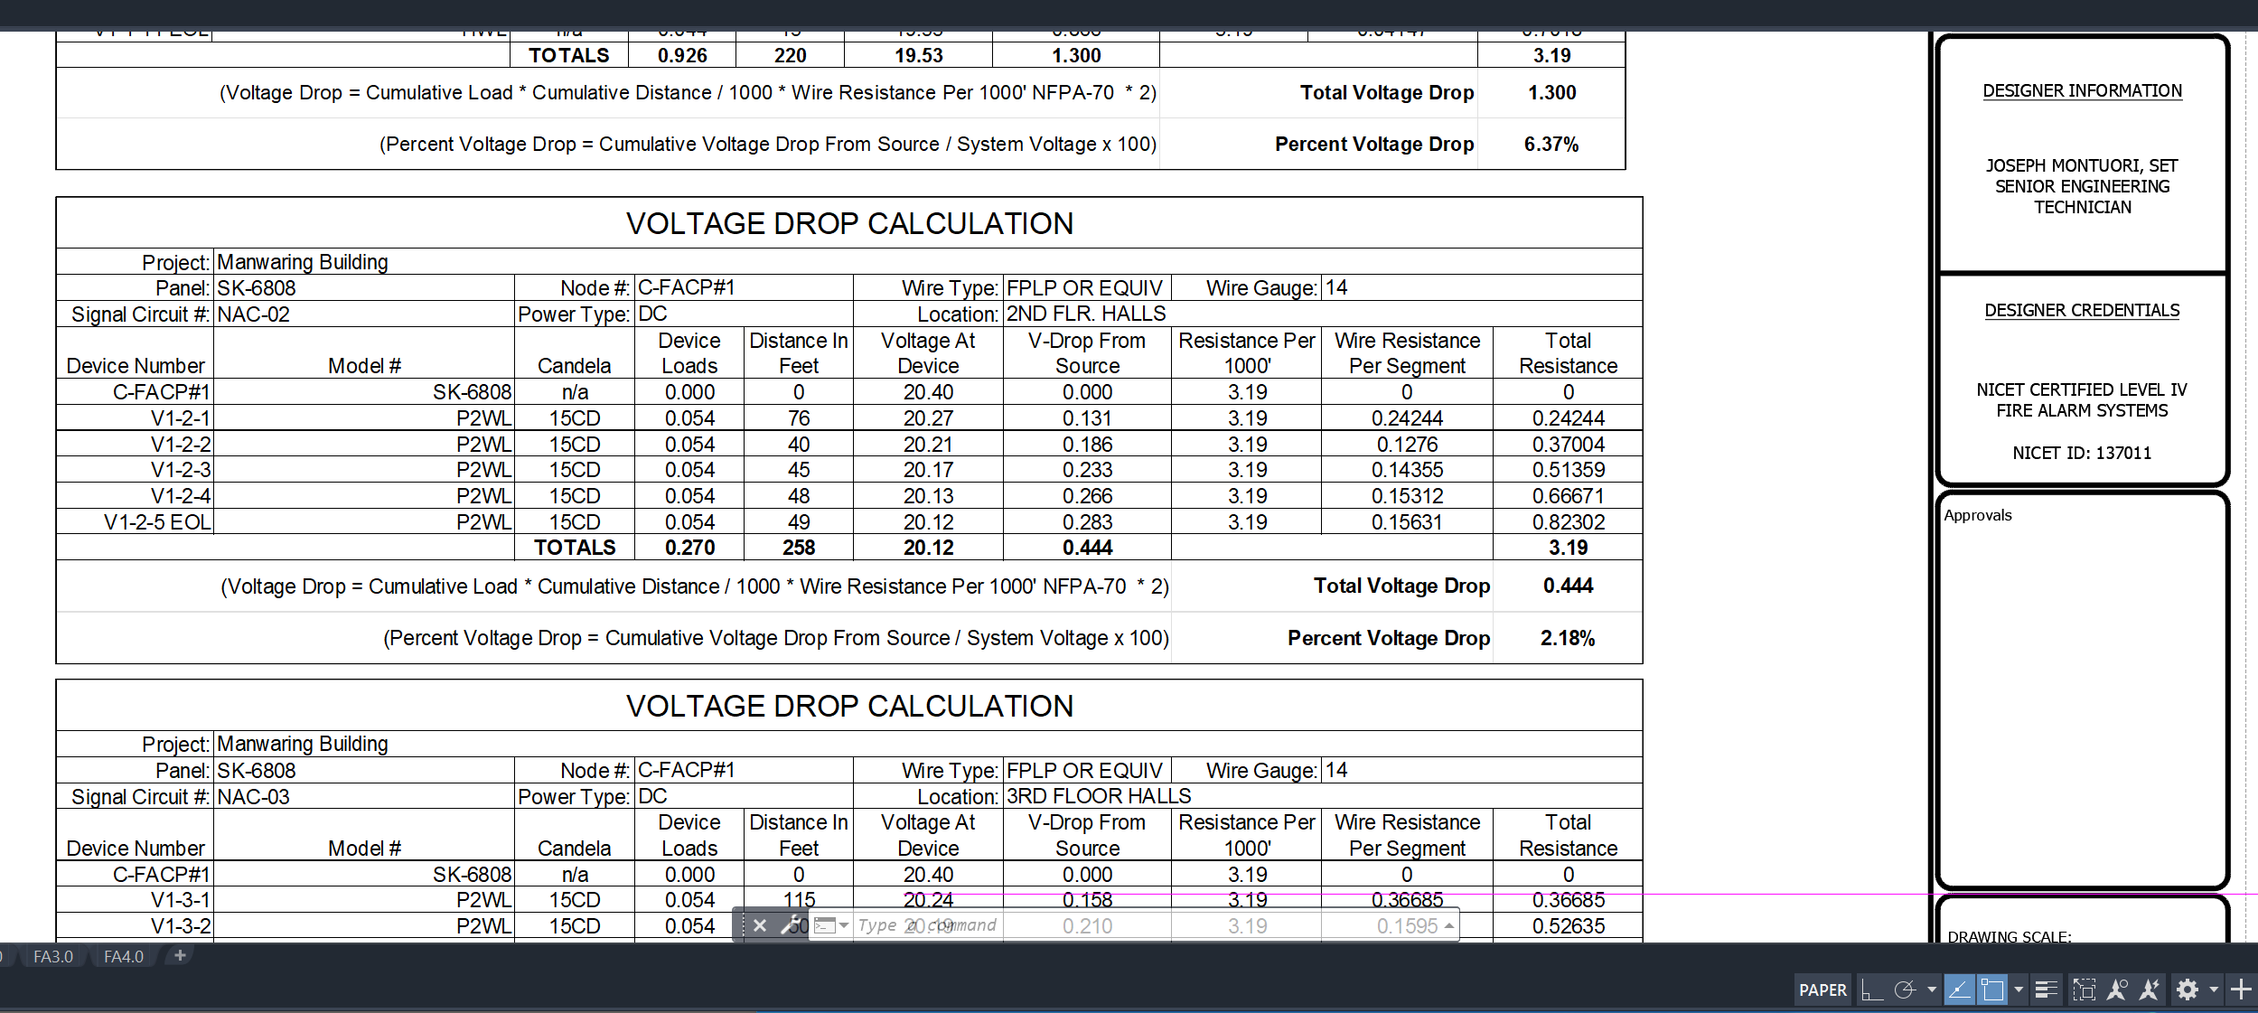
Task: Open Workspace Switching gear icon
Action: 2187,990
